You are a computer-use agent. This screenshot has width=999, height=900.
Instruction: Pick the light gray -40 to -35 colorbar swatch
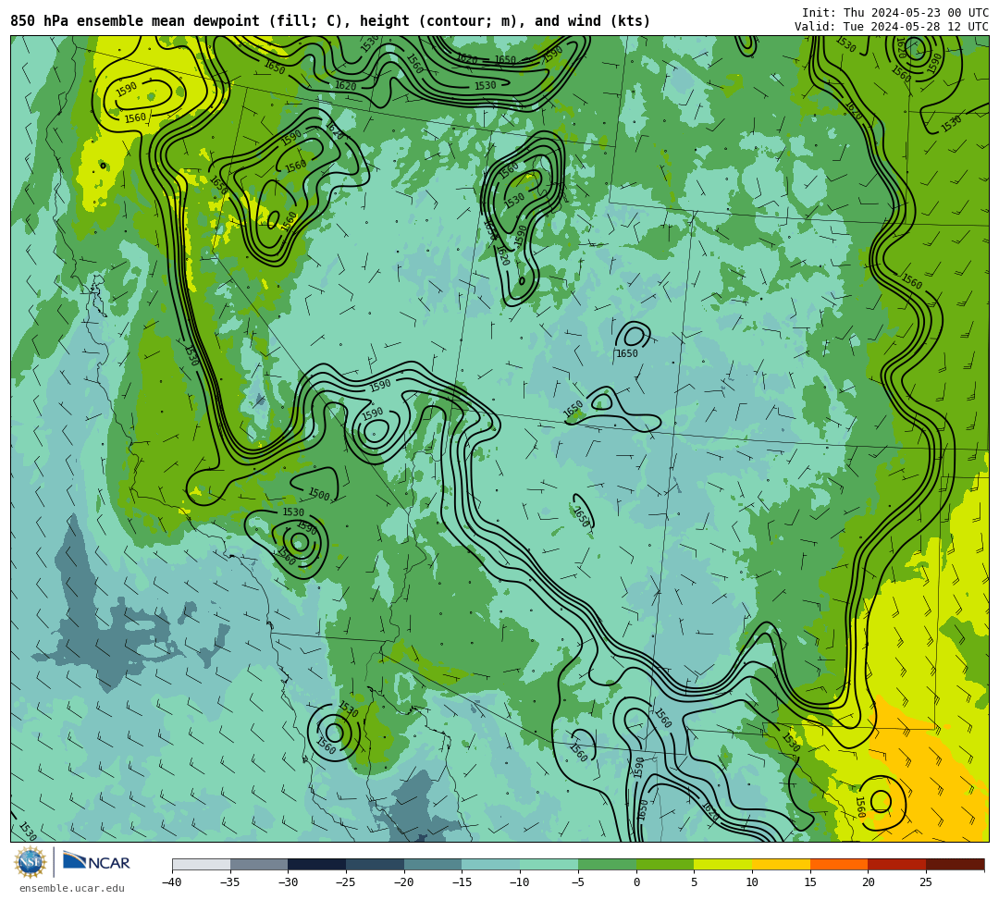202,864
